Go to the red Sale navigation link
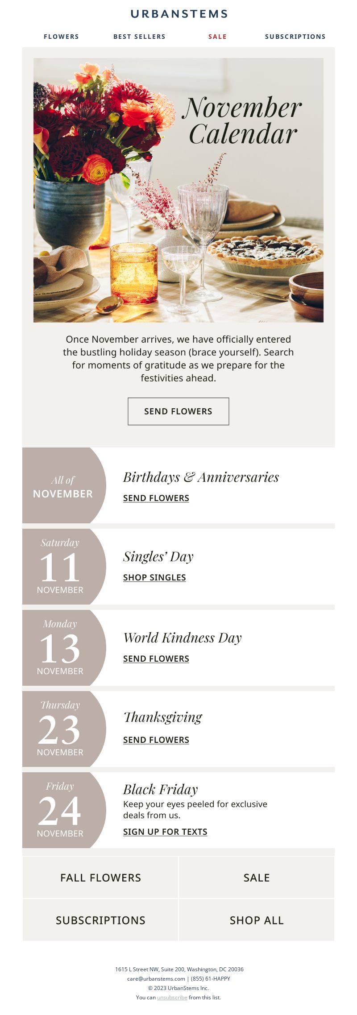Viewport: 357px width, 1015px height. (x=217, y=37)
